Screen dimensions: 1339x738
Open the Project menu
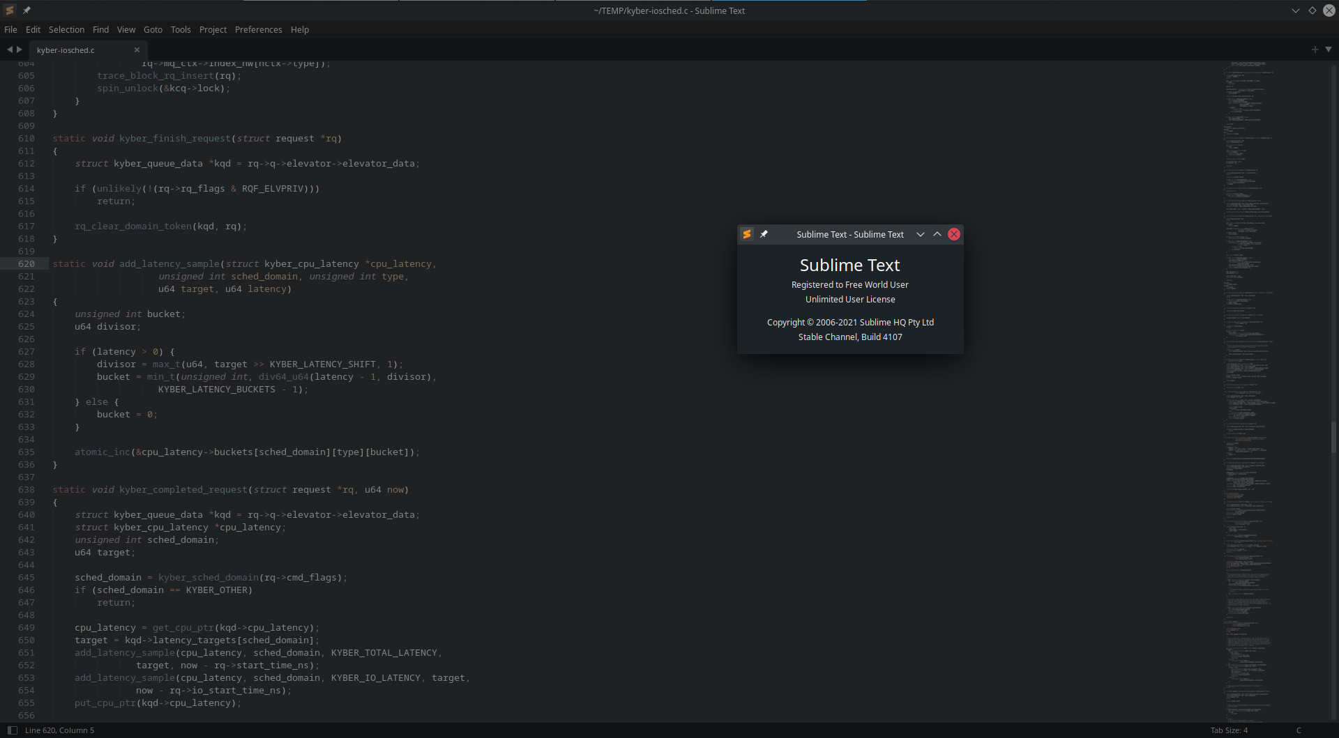tap(213, 29)
